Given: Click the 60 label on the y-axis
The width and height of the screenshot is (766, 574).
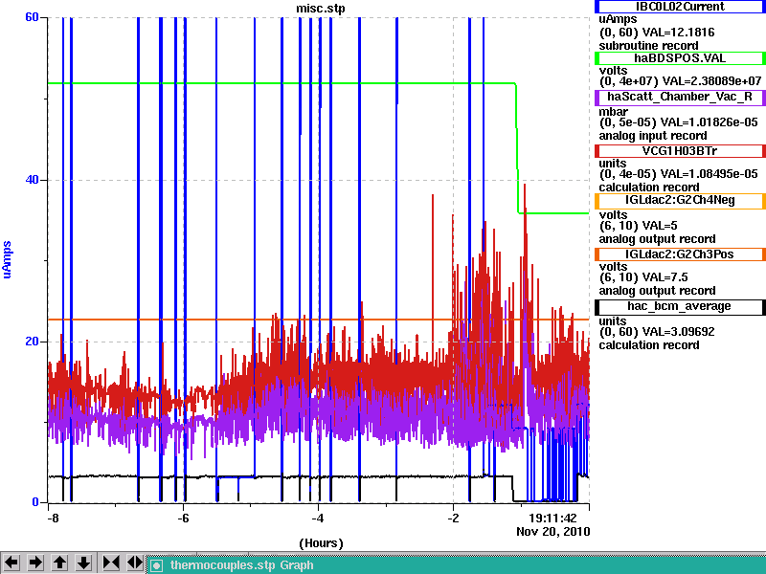Looking at the screenshot, I should [x=32, y=17].
